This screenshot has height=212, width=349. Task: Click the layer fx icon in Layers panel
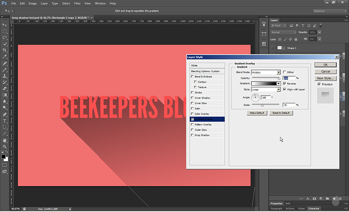(x=299, y=198)
